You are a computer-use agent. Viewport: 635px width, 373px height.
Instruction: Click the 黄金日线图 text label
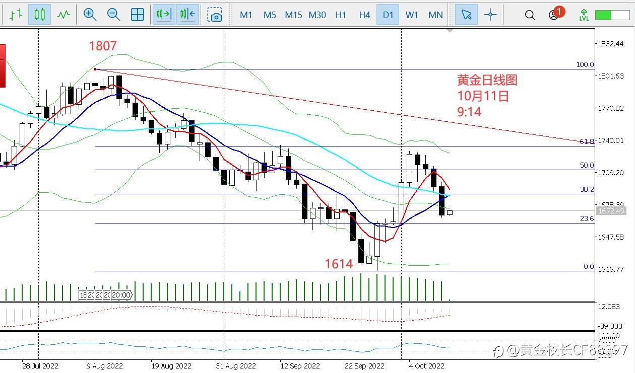pyautogui.click(x=487, y=80)
